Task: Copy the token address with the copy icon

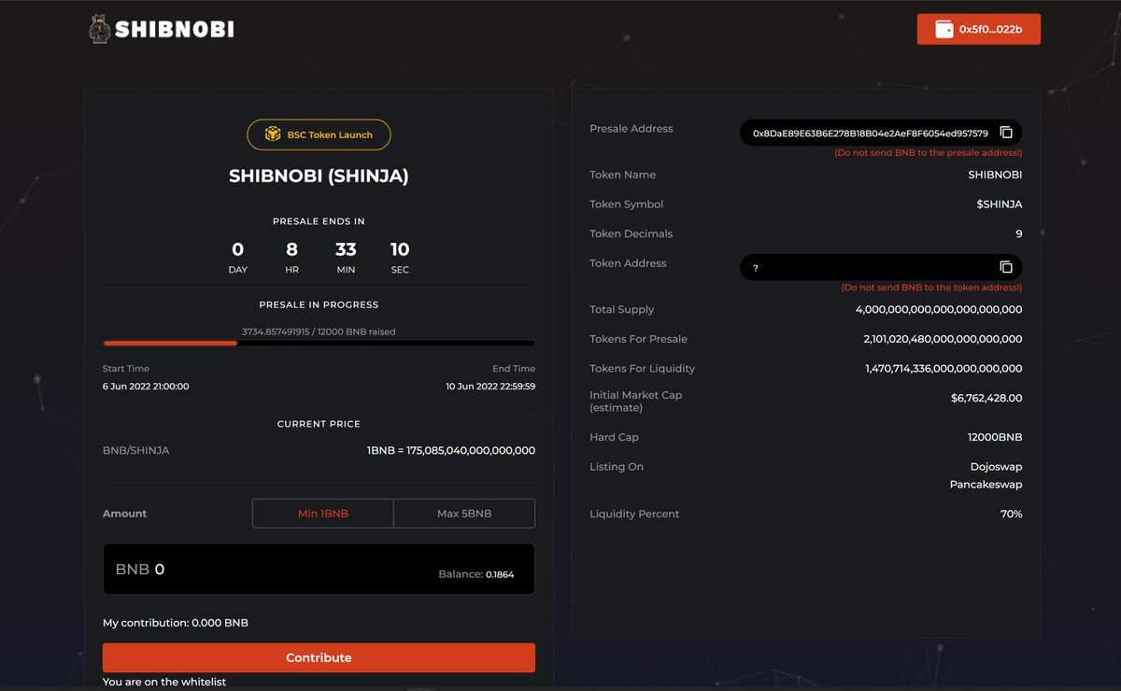Action: [x=1006, y=267]
